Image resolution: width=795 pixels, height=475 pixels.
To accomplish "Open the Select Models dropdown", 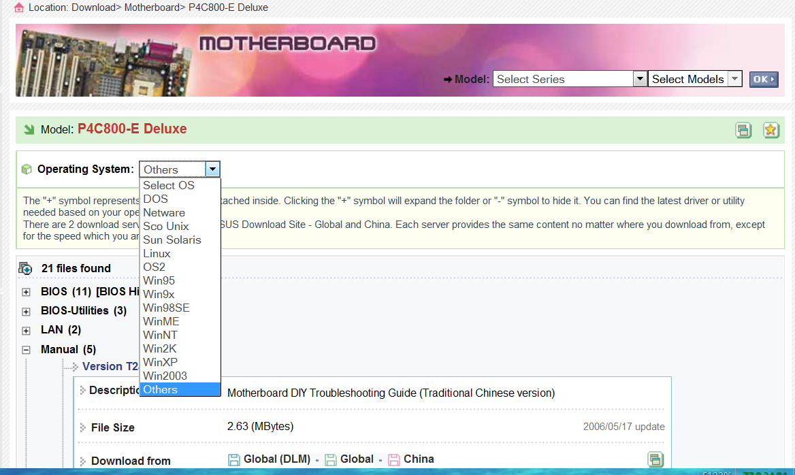I will [x=695, y=79].
